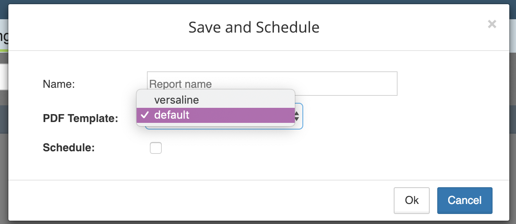516x224 pixels.
Task: Click the Save and Schedule title
Action: [x=254, y=28]
